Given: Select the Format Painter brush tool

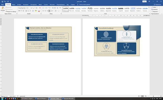Looking at the screenshot, I should click(11, 11).
